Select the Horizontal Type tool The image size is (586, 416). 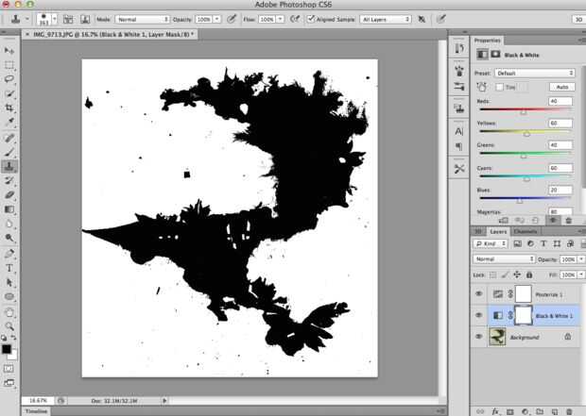(9, 268)
